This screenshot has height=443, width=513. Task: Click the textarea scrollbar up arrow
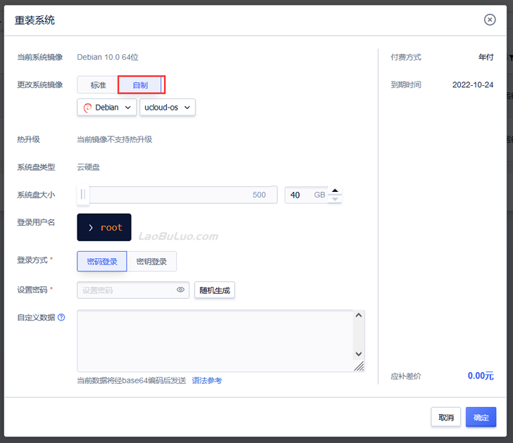point(359,315)
